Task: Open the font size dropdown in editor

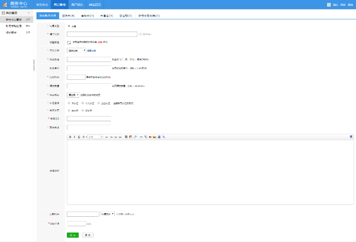Action: [95, 137]
